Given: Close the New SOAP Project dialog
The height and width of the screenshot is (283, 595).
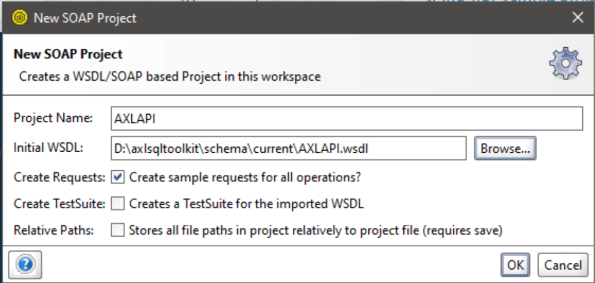Looking at the screenshot, I should point(577,17).
